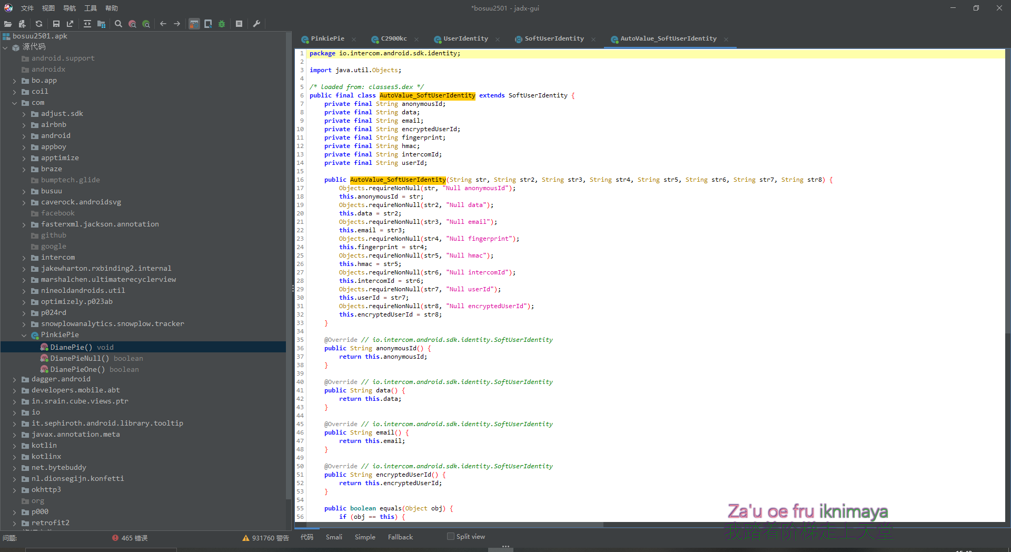Open the 工具 menu
The image size is (1011, 552).
click(x=91, y=8)
